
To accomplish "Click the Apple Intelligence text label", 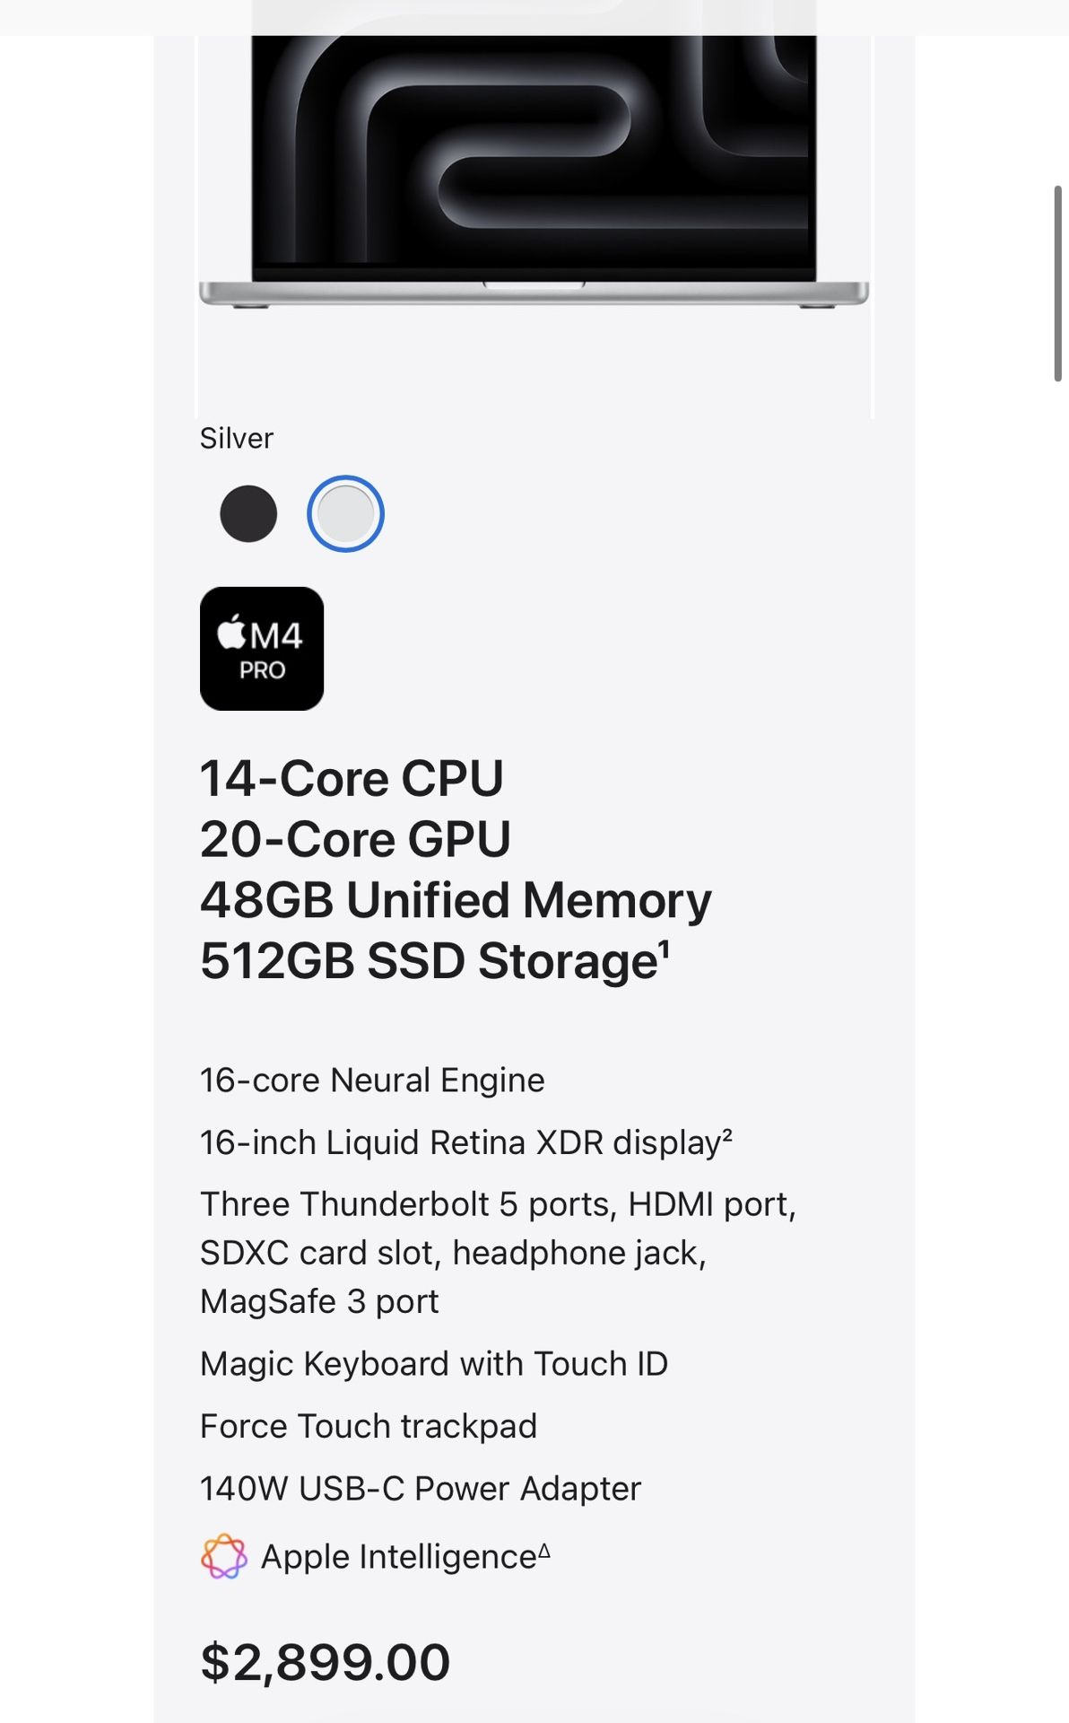I will point(398,1557).
